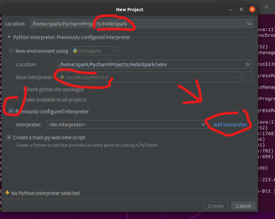Select Previously configured interpreter radio button
Screen dimensions: 275x219
pyautogui.click(x=11, y=111)
